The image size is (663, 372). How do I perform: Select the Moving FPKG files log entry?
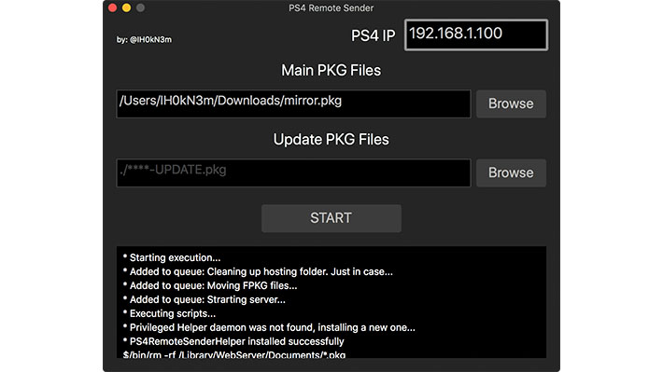click(x=210, y=285)
